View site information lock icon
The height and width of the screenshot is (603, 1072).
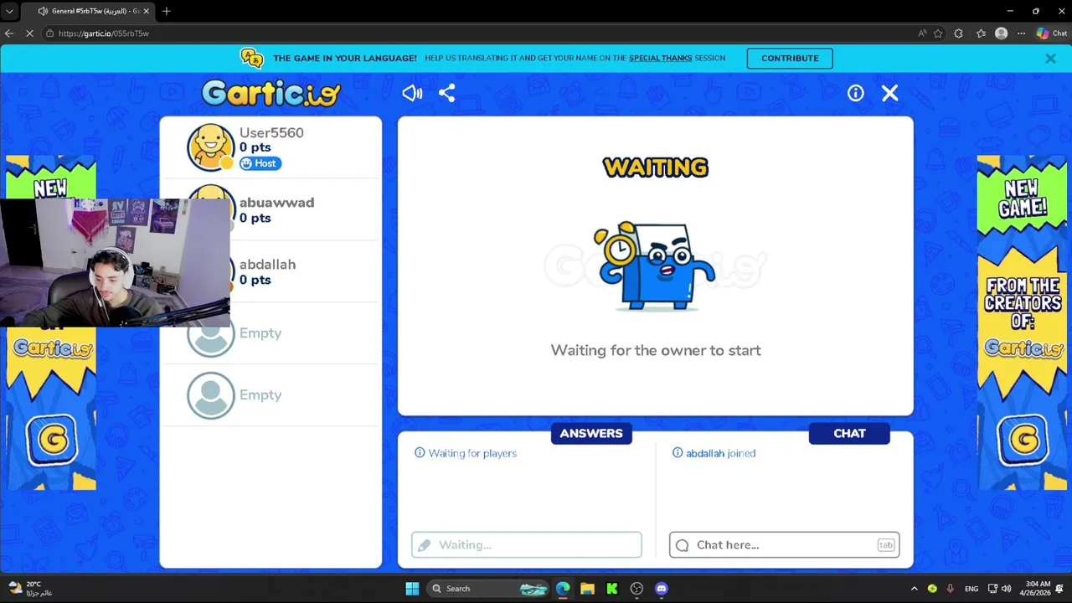49,33
